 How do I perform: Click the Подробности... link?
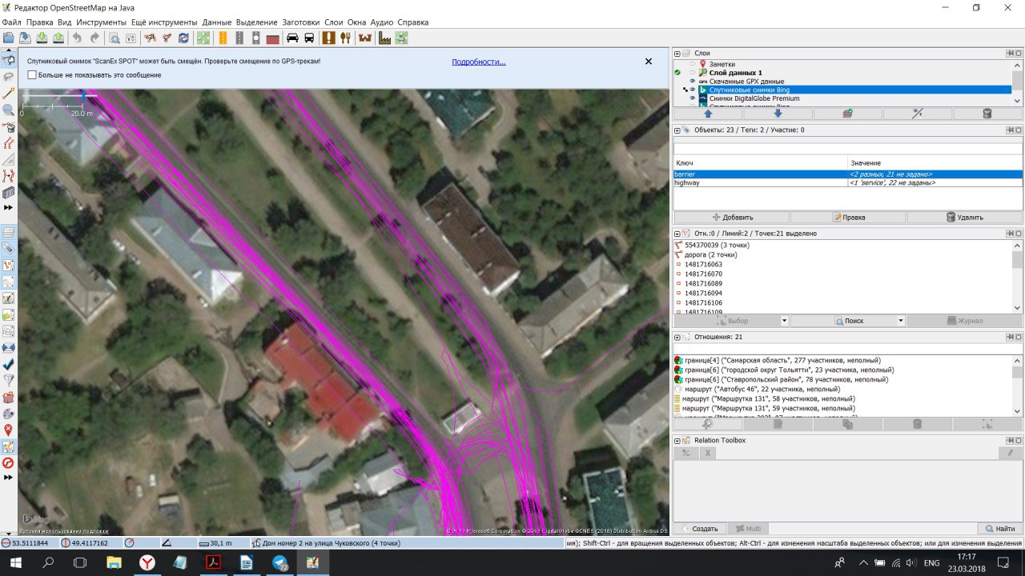pos(479,62)
